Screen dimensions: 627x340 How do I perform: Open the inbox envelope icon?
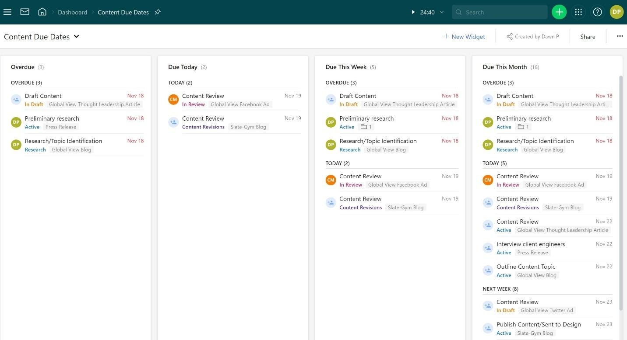(x=25, y=12)
